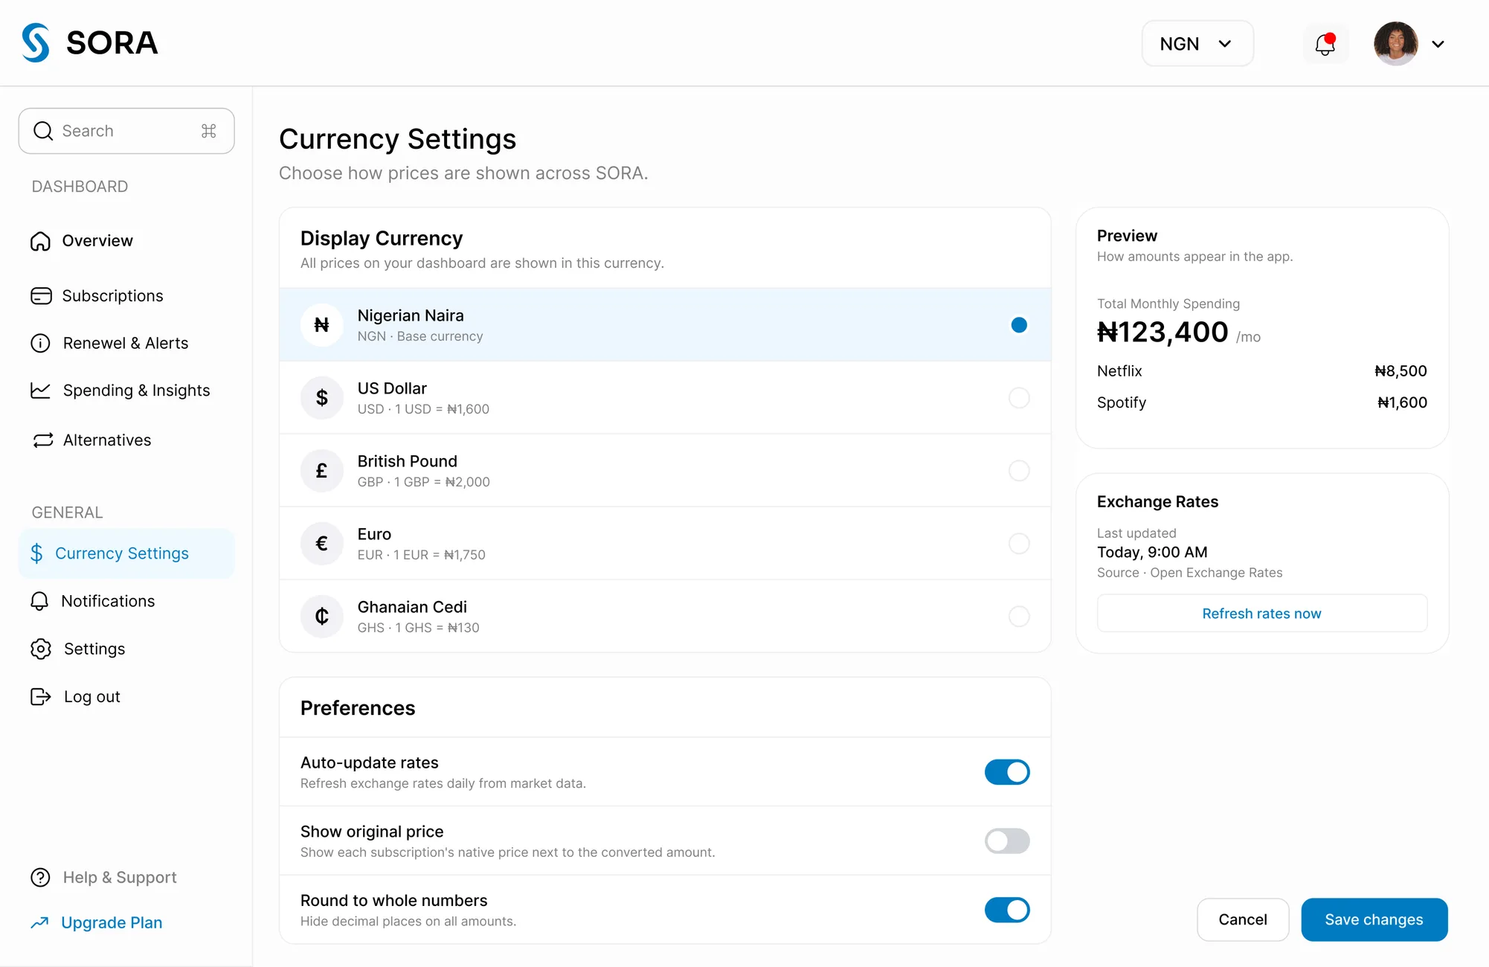Open the NGN currency dropdown
The width and height of the screenshot is (1489, 967).
click(1197, 44)
